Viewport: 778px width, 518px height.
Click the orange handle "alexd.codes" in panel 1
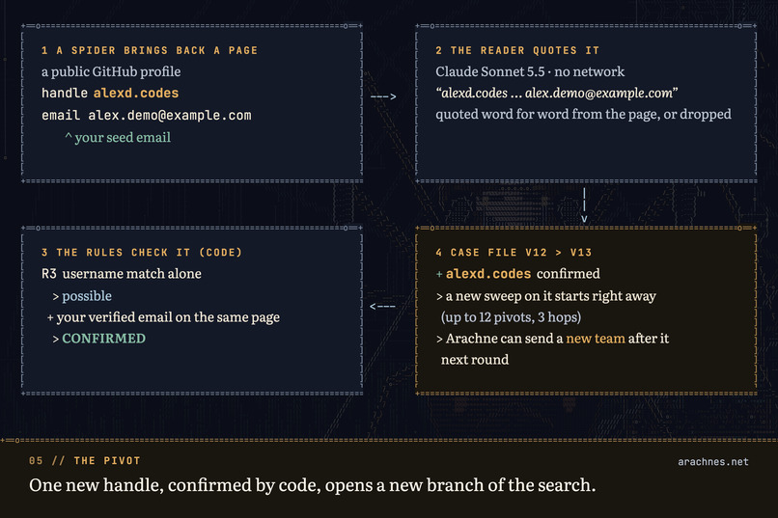(x=136, y=94)
